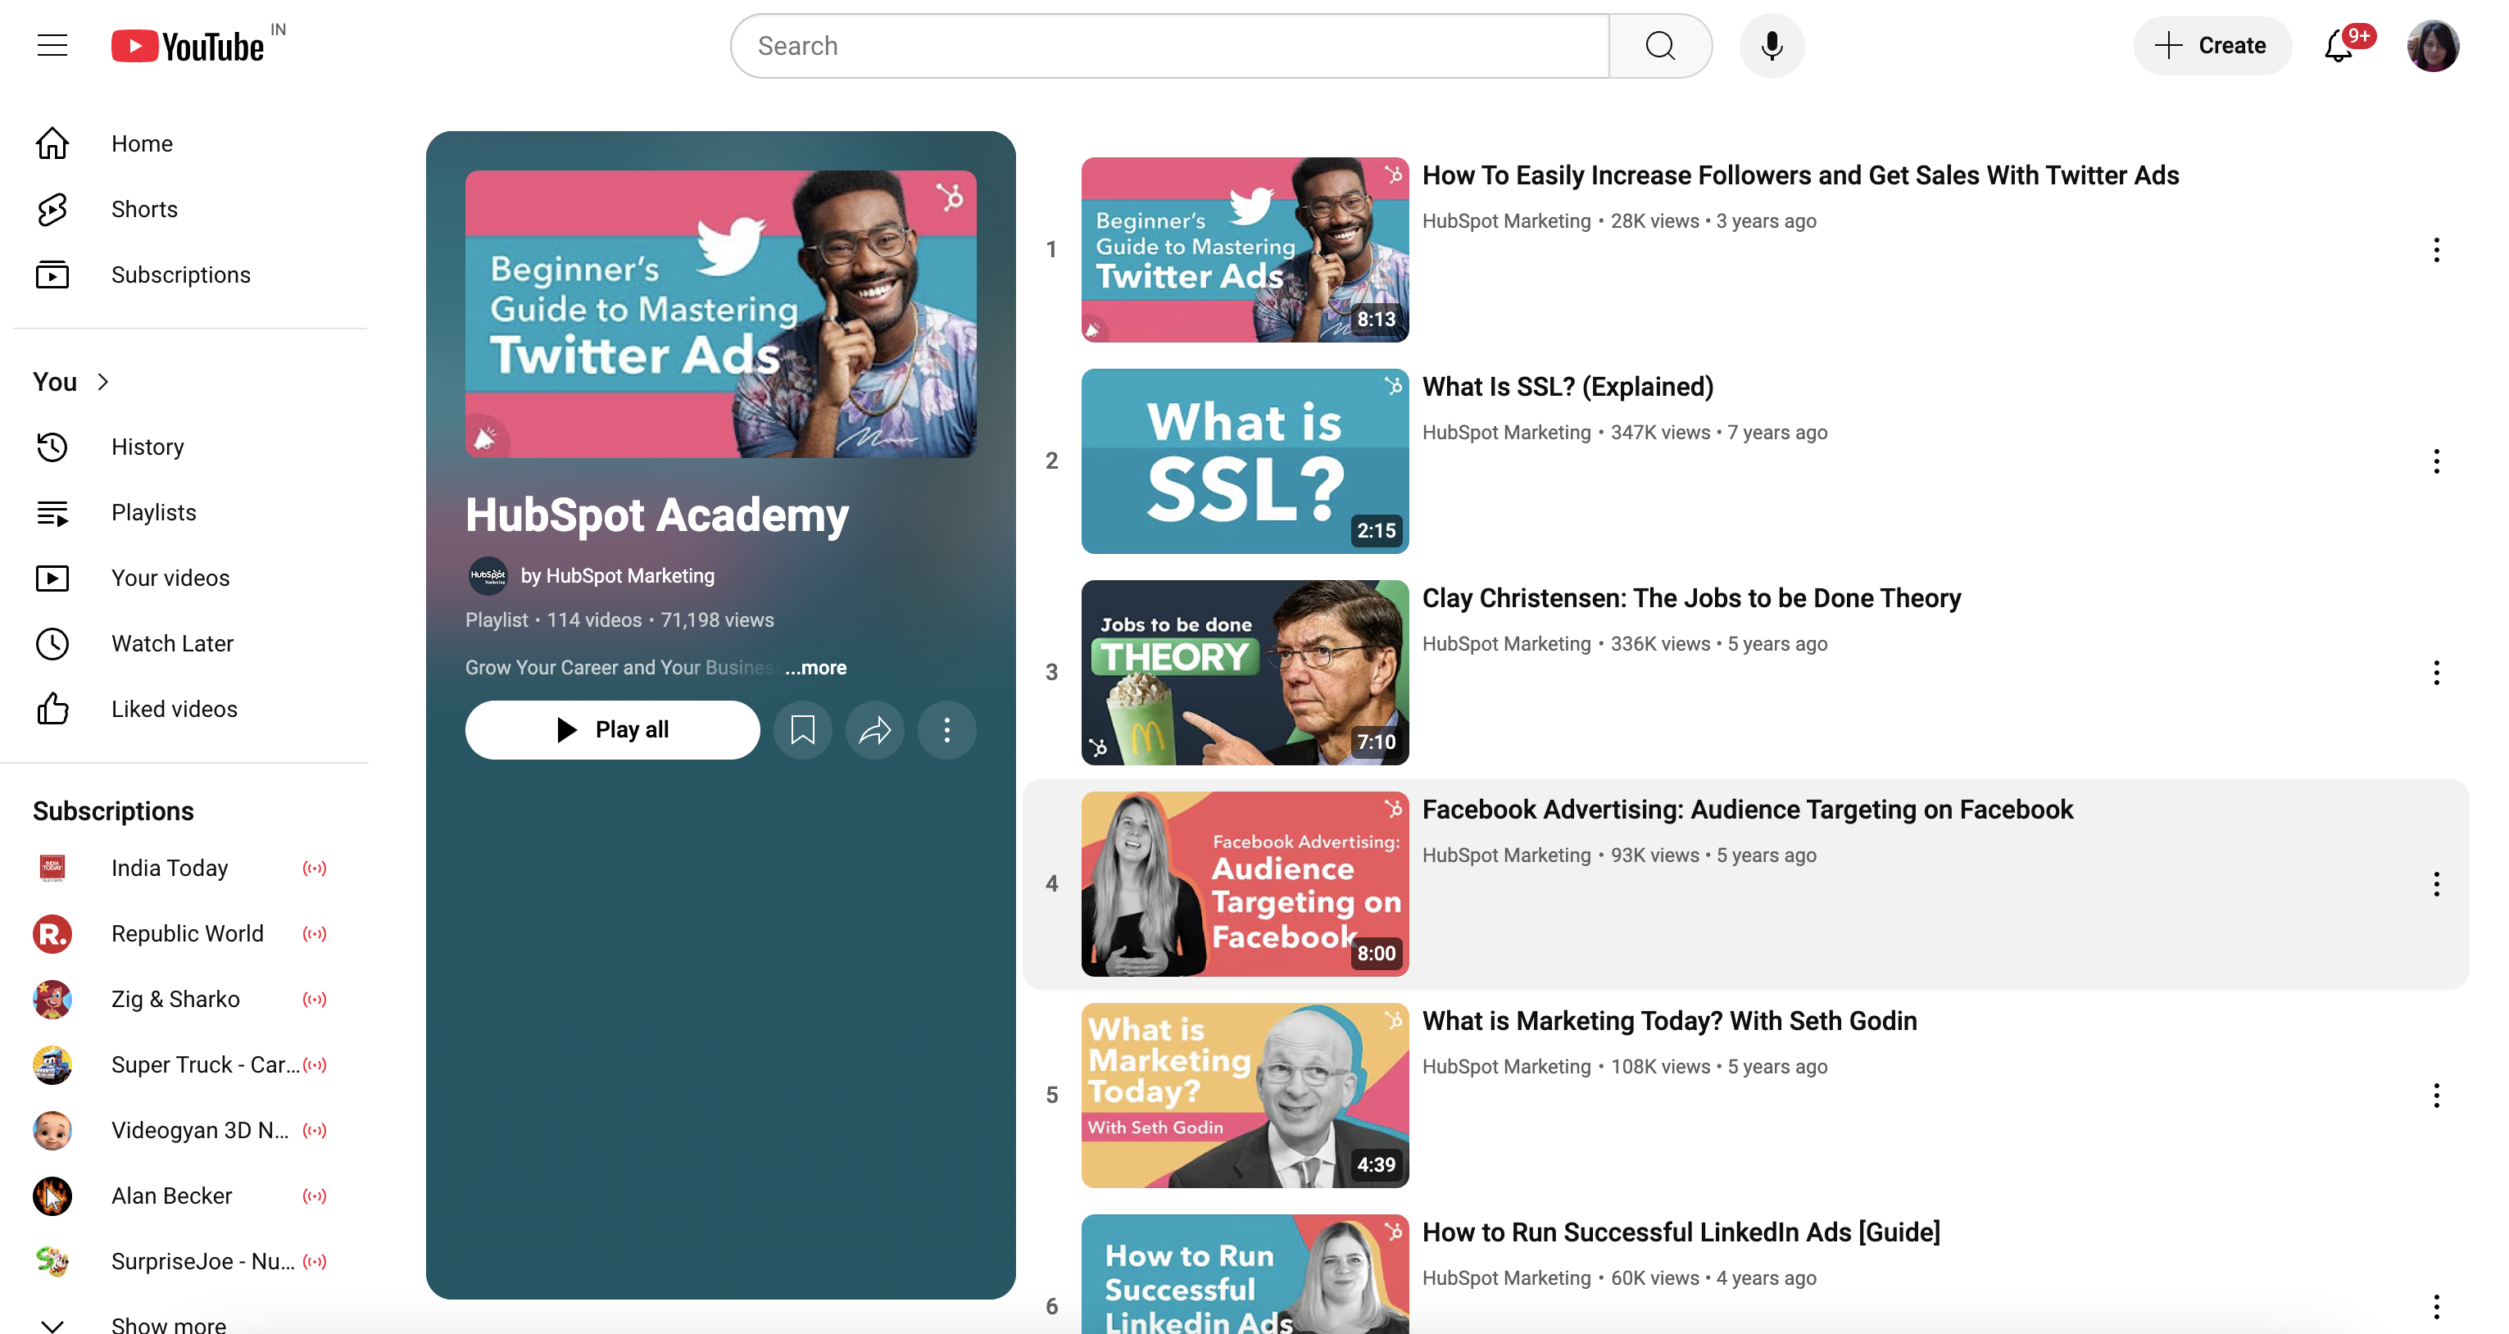Screen dimensions: 2509x1334
Task: Click the Create button
Action: pos(2212,46)
